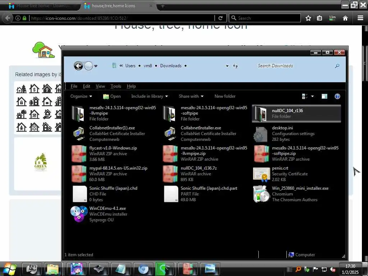Click the vm8 breadcrumb segment
Viewport: 368px width, 276px height.
pos(148,66)
